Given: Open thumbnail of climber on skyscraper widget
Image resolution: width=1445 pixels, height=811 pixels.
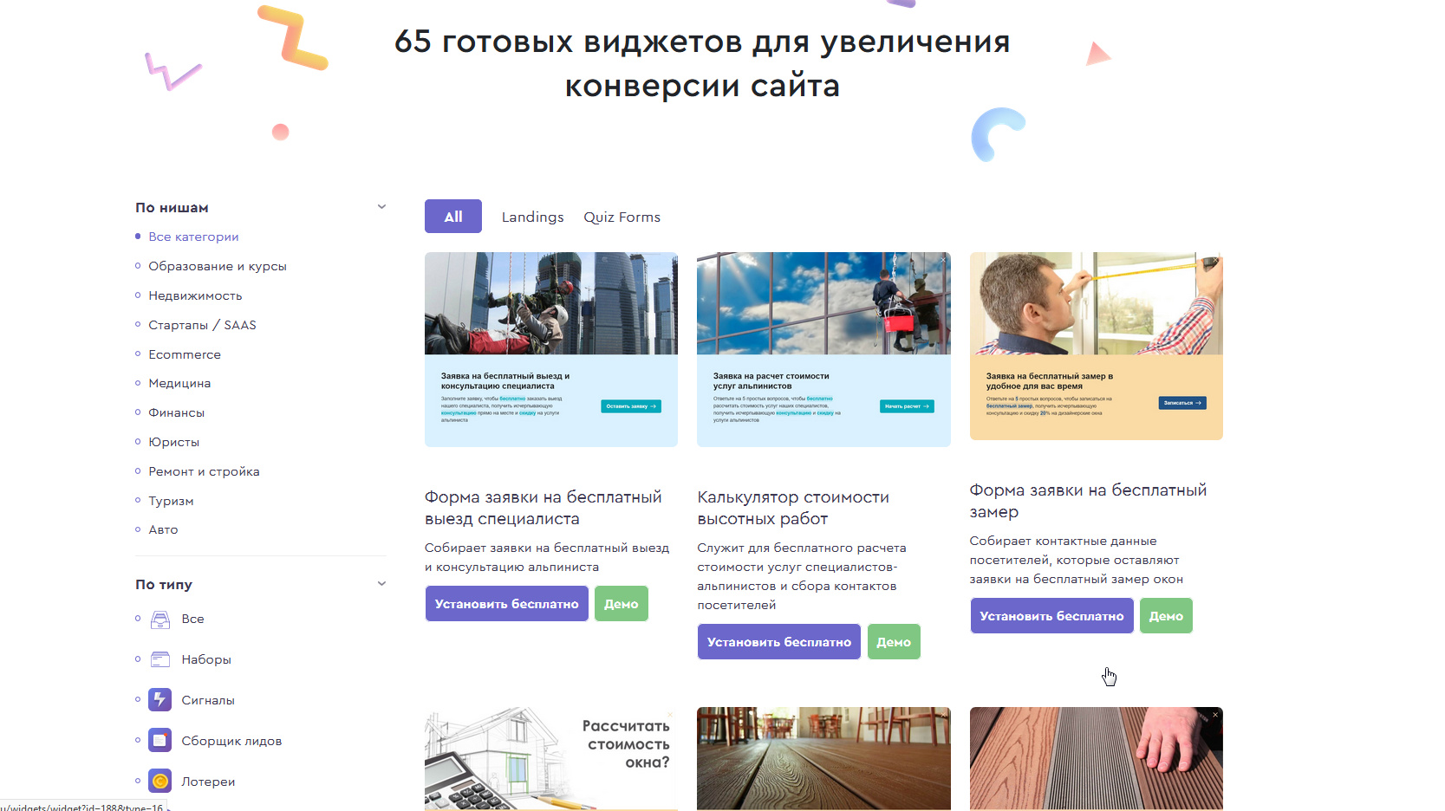Looking at the screenshot, I should [551, 350].
